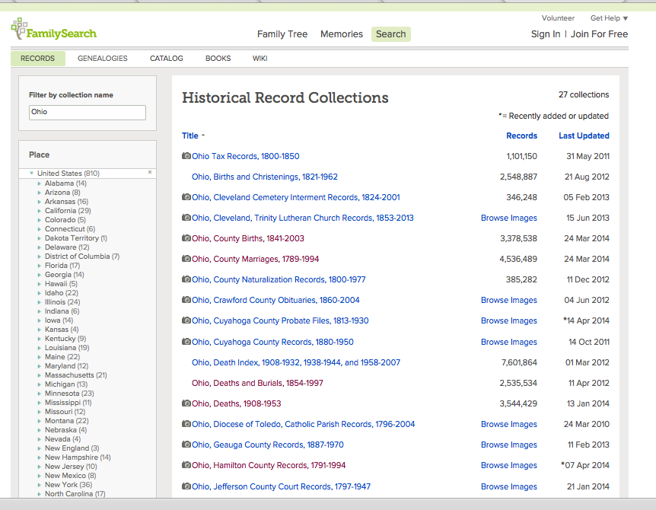This screenshot has width=656, height=510.
Task: Remove the United States place filter
Action: (150, 172)
